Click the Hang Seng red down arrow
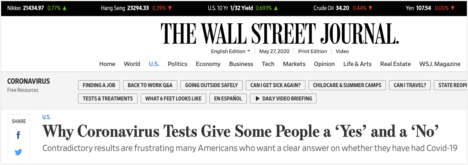 (170, 8)
